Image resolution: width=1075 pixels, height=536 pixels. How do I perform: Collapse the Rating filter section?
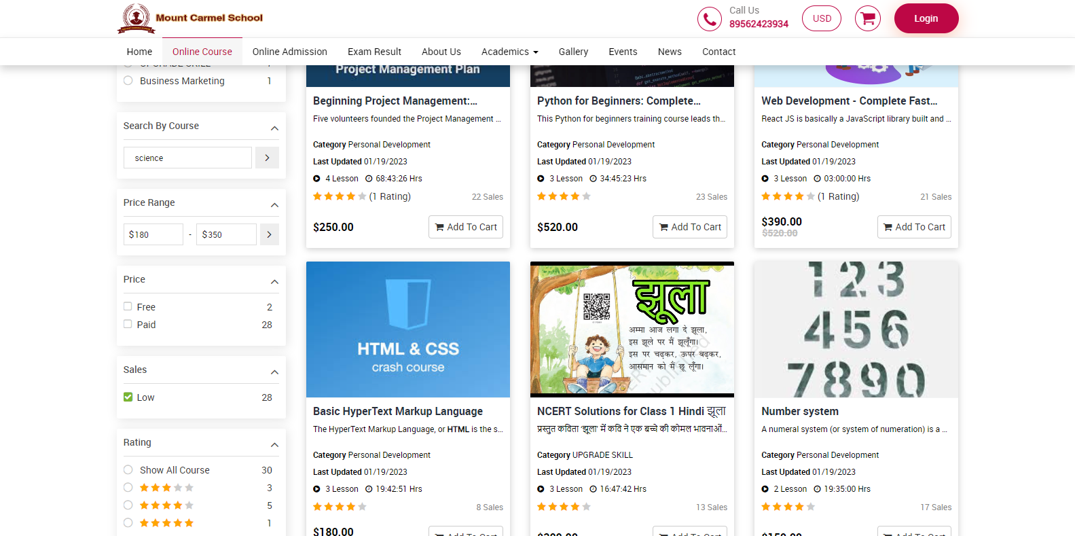click(x=274, y=444)
